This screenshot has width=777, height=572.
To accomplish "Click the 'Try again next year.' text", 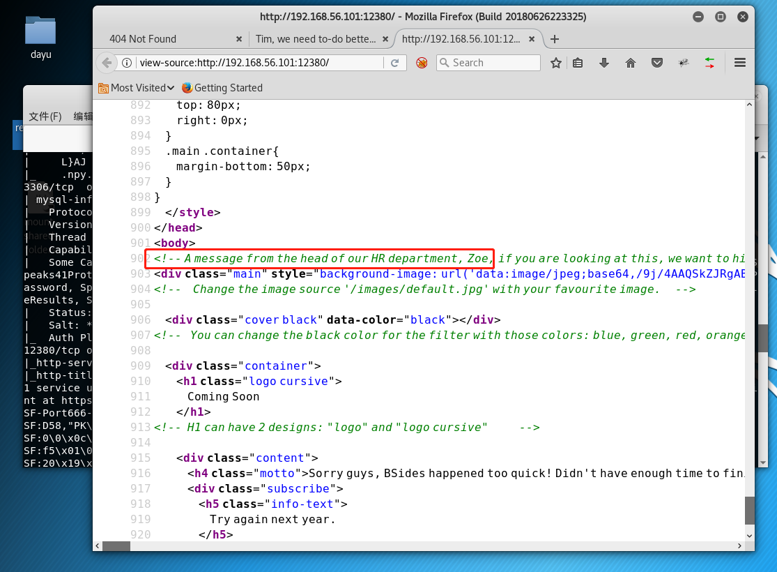I will pos(272,520).
